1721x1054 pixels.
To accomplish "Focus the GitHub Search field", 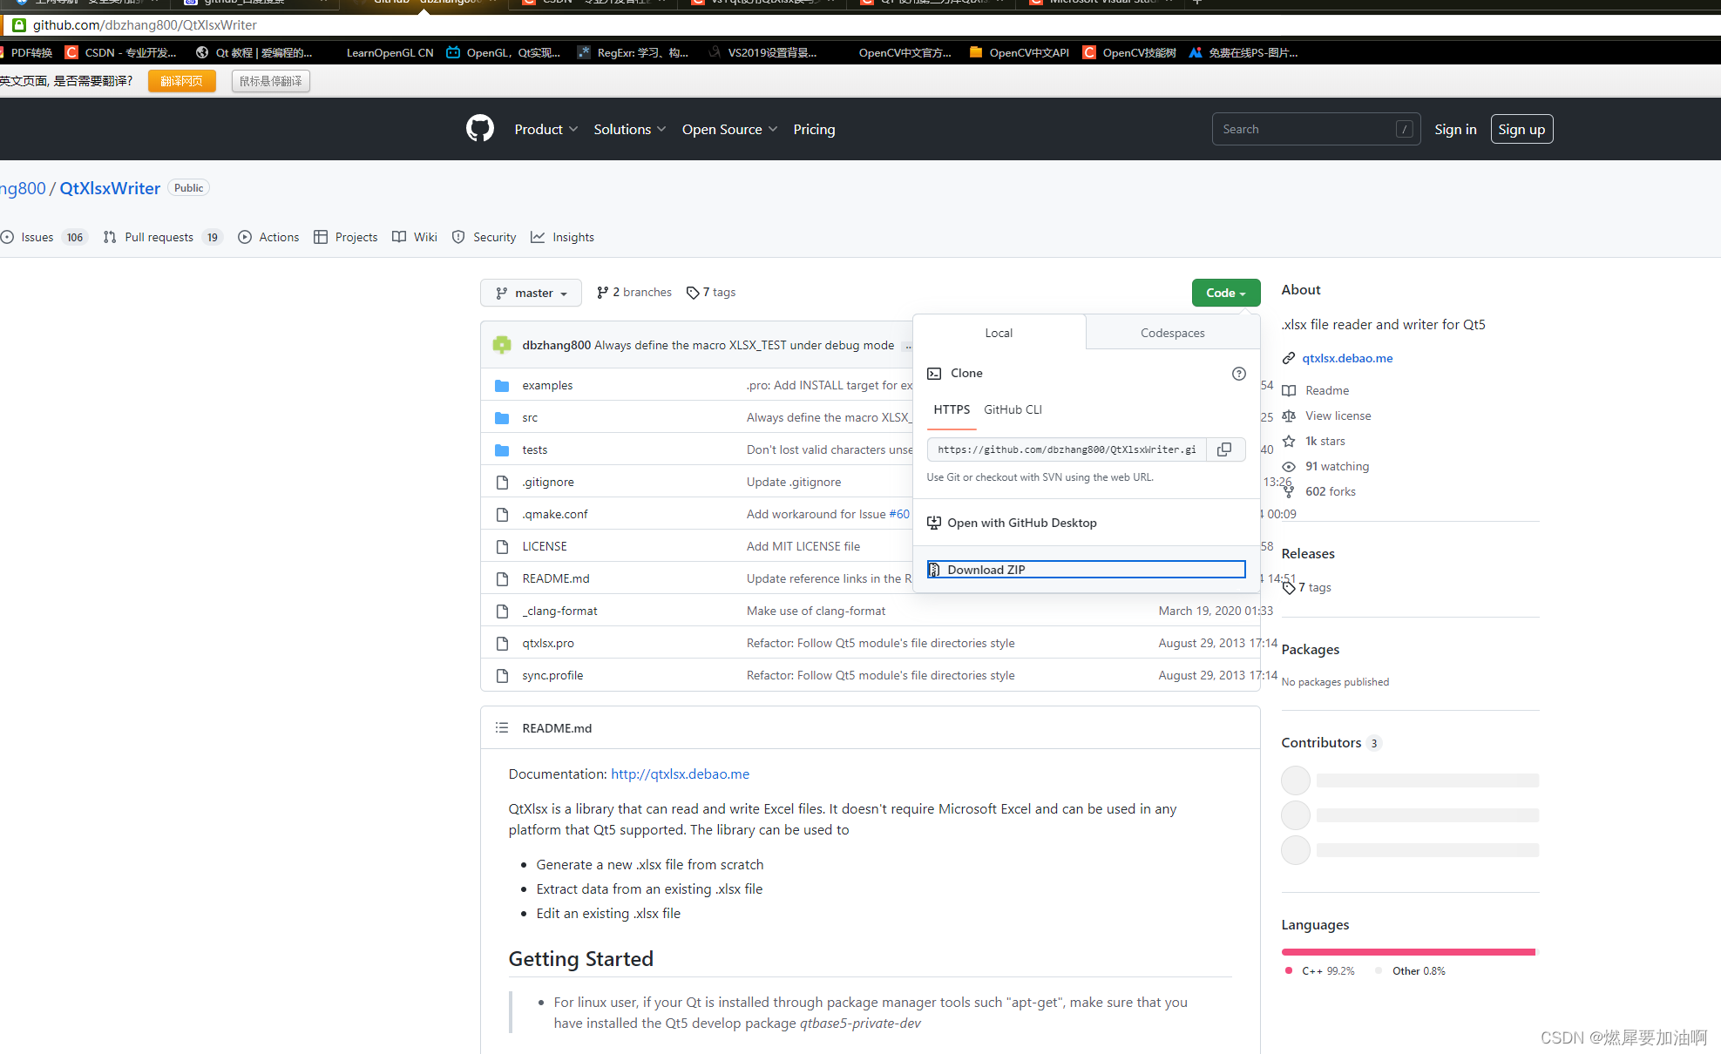I will point(1316,129).
